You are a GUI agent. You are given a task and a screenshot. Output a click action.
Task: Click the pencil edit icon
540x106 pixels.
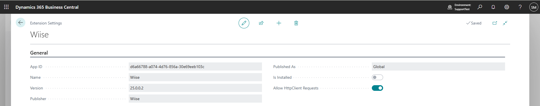coord(244,23)
